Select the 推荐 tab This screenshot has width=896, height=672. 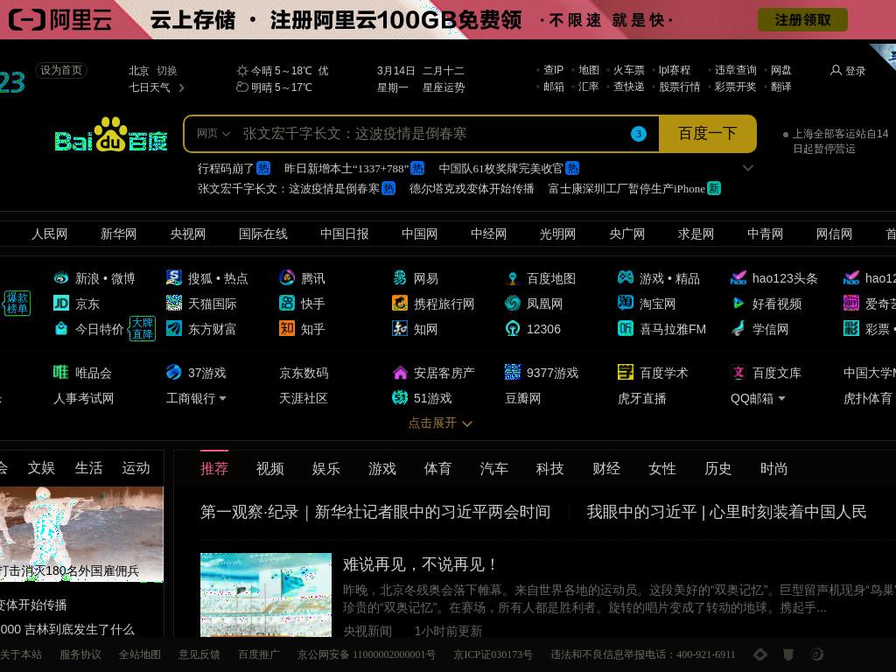(x=214, y=469)
